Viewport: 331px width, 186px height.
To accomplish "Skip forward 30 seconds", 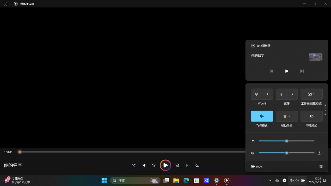I will click(177, 165).
